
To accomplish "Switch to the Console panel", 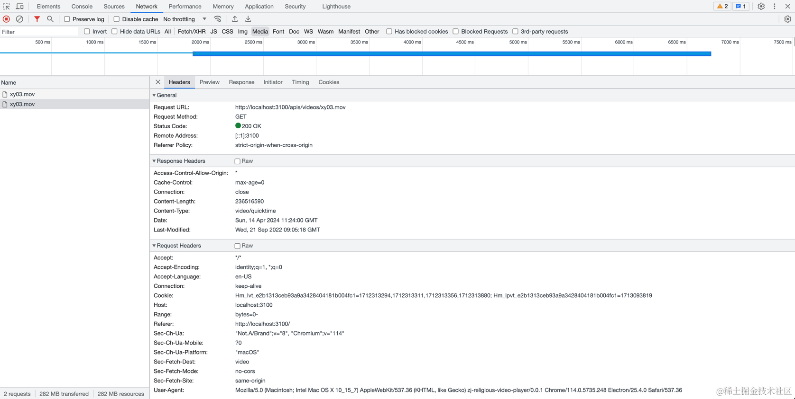I will 82,6.
